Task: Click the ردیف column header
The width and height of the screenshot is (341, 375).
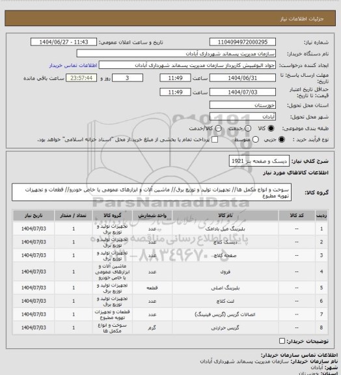Action: click(x=321, y=215)
